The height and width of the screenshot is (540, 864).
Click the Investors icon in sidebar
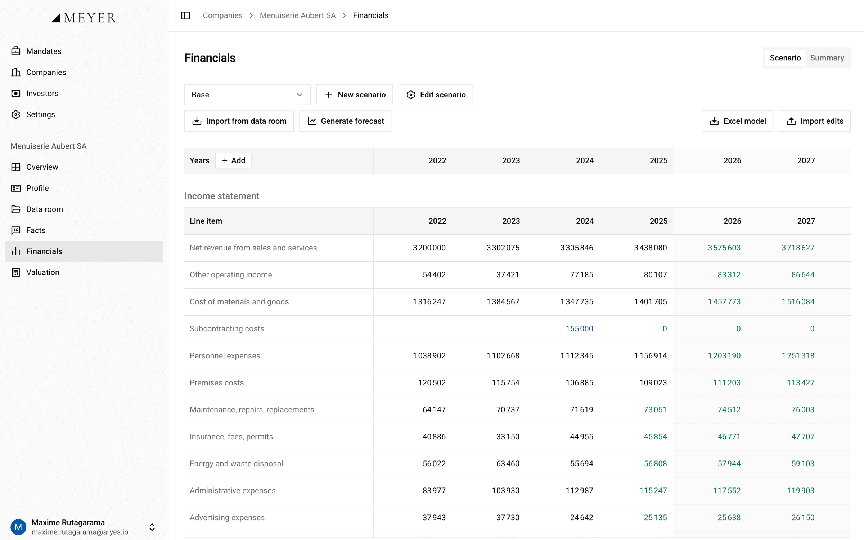pos(16,94)
